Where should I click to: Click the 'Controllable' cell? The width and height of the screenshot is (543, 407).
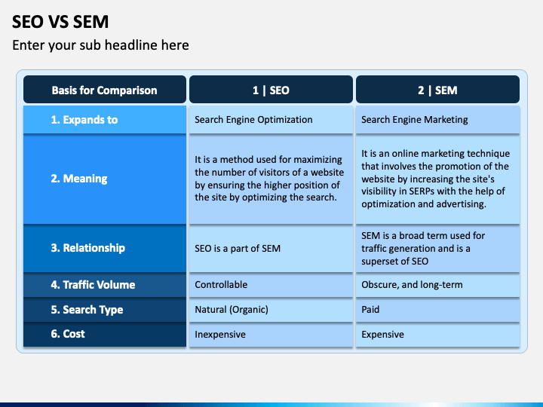(271, 285)
